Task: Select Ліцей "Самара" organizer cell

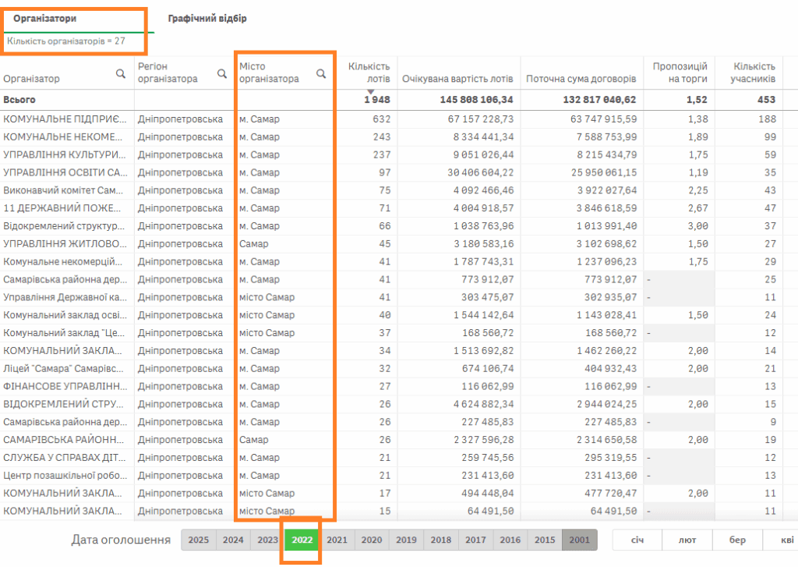Action: tap(64, 369)
